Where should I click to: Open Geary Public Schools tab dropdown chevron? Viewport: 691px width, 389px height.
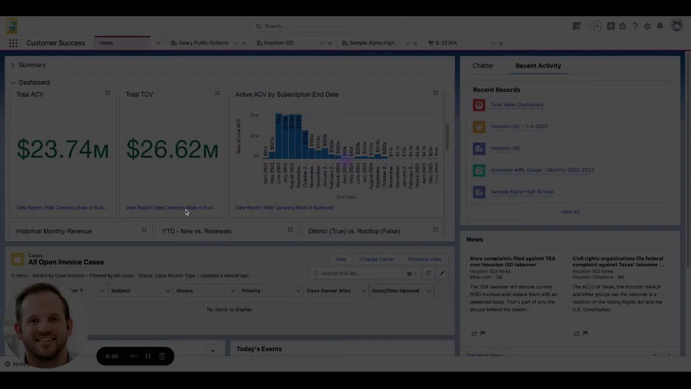click(x=236, y=43)
